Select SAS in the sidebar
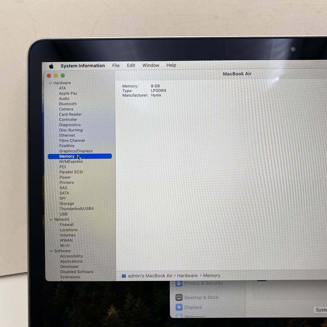327x327 pixels. [63, 188]
